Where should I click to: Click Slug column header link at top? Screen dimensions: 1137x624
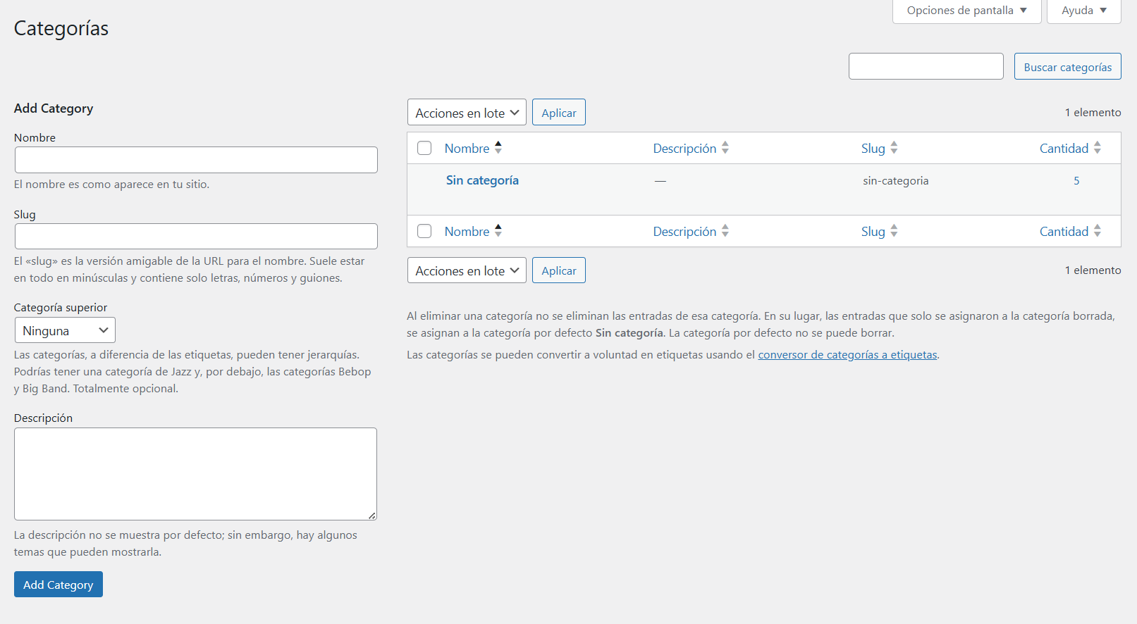tap(873, 149)
